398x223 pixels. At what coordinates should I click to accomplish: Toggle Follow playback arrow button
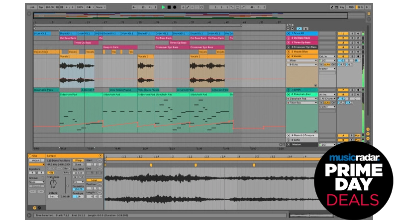click(x=134, y=7)
